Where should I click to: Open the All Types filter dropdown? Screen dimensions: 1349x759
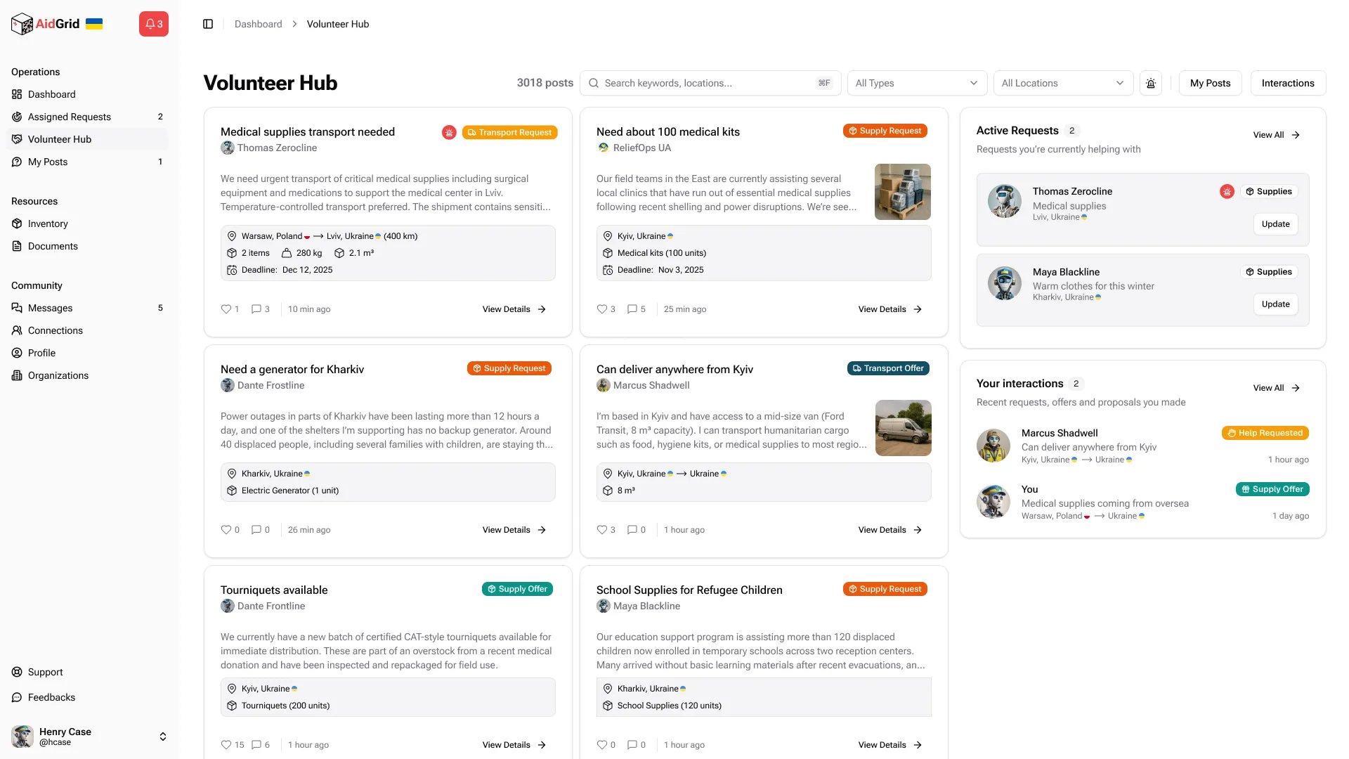pyautogui.click(x=916, y=83)
